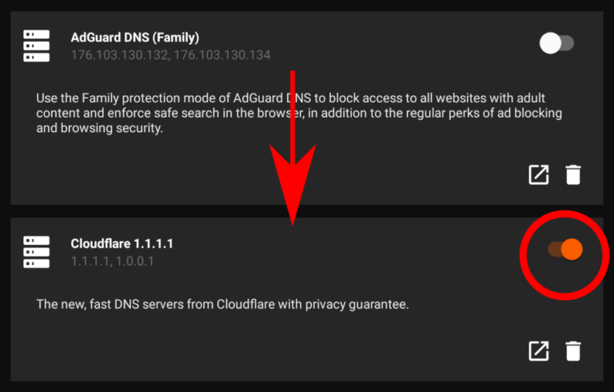
Task: Open Cloudflare external link icon
Action: (539, 350)
